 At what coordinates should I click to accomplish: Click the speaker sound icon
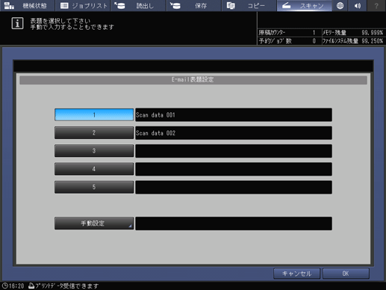358,5
